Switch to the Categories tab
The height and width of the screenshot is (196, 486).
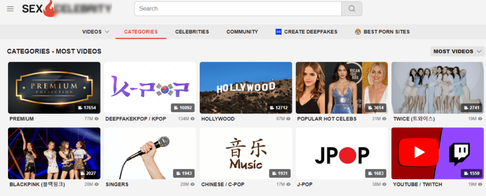140,32
